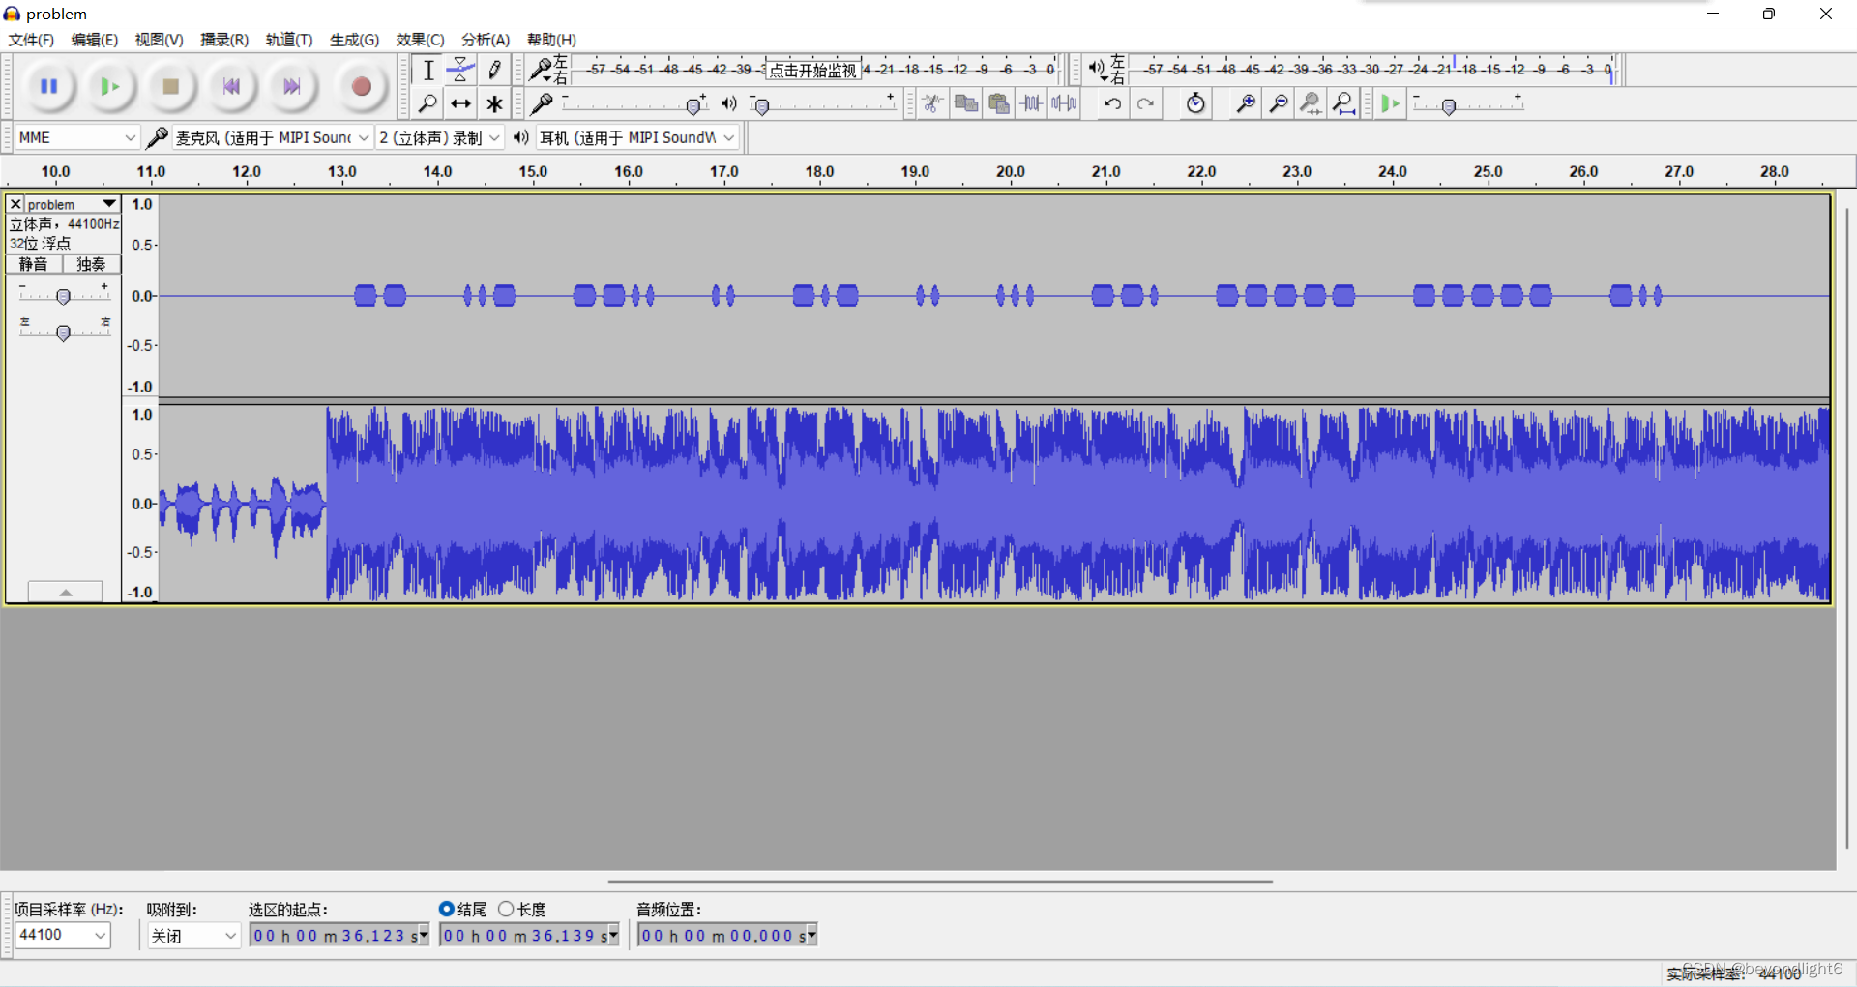Select the Multi-Tool asterisk icon
1857x987 pixels.
494,103
